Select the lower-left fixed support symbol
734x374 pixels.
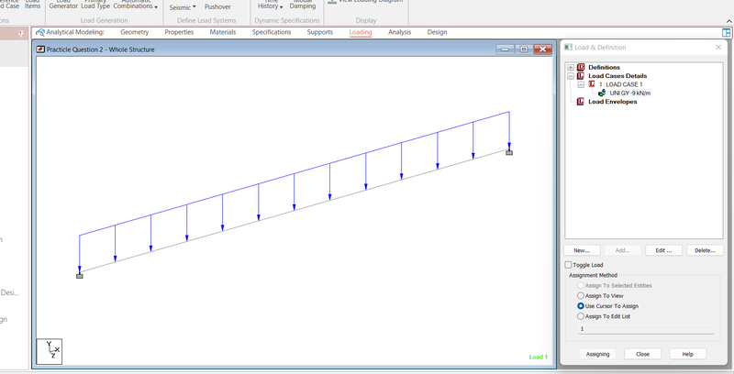click(x=80, y=276)
